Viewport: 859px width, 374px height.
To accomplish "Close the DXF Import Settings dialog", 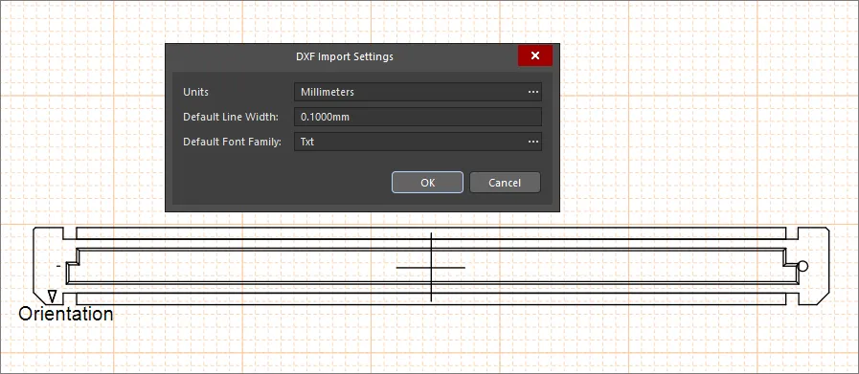I will pos(535,55).
